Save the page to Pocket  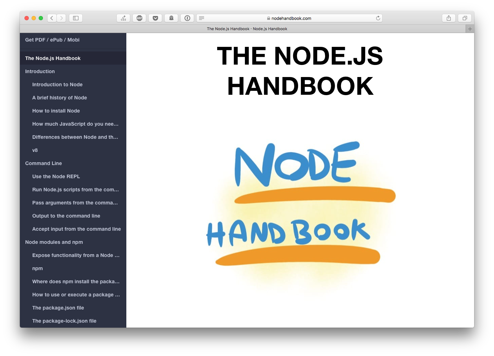pos(155,18)
